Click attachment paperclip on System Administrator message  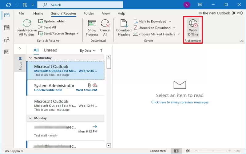point(89,85)
